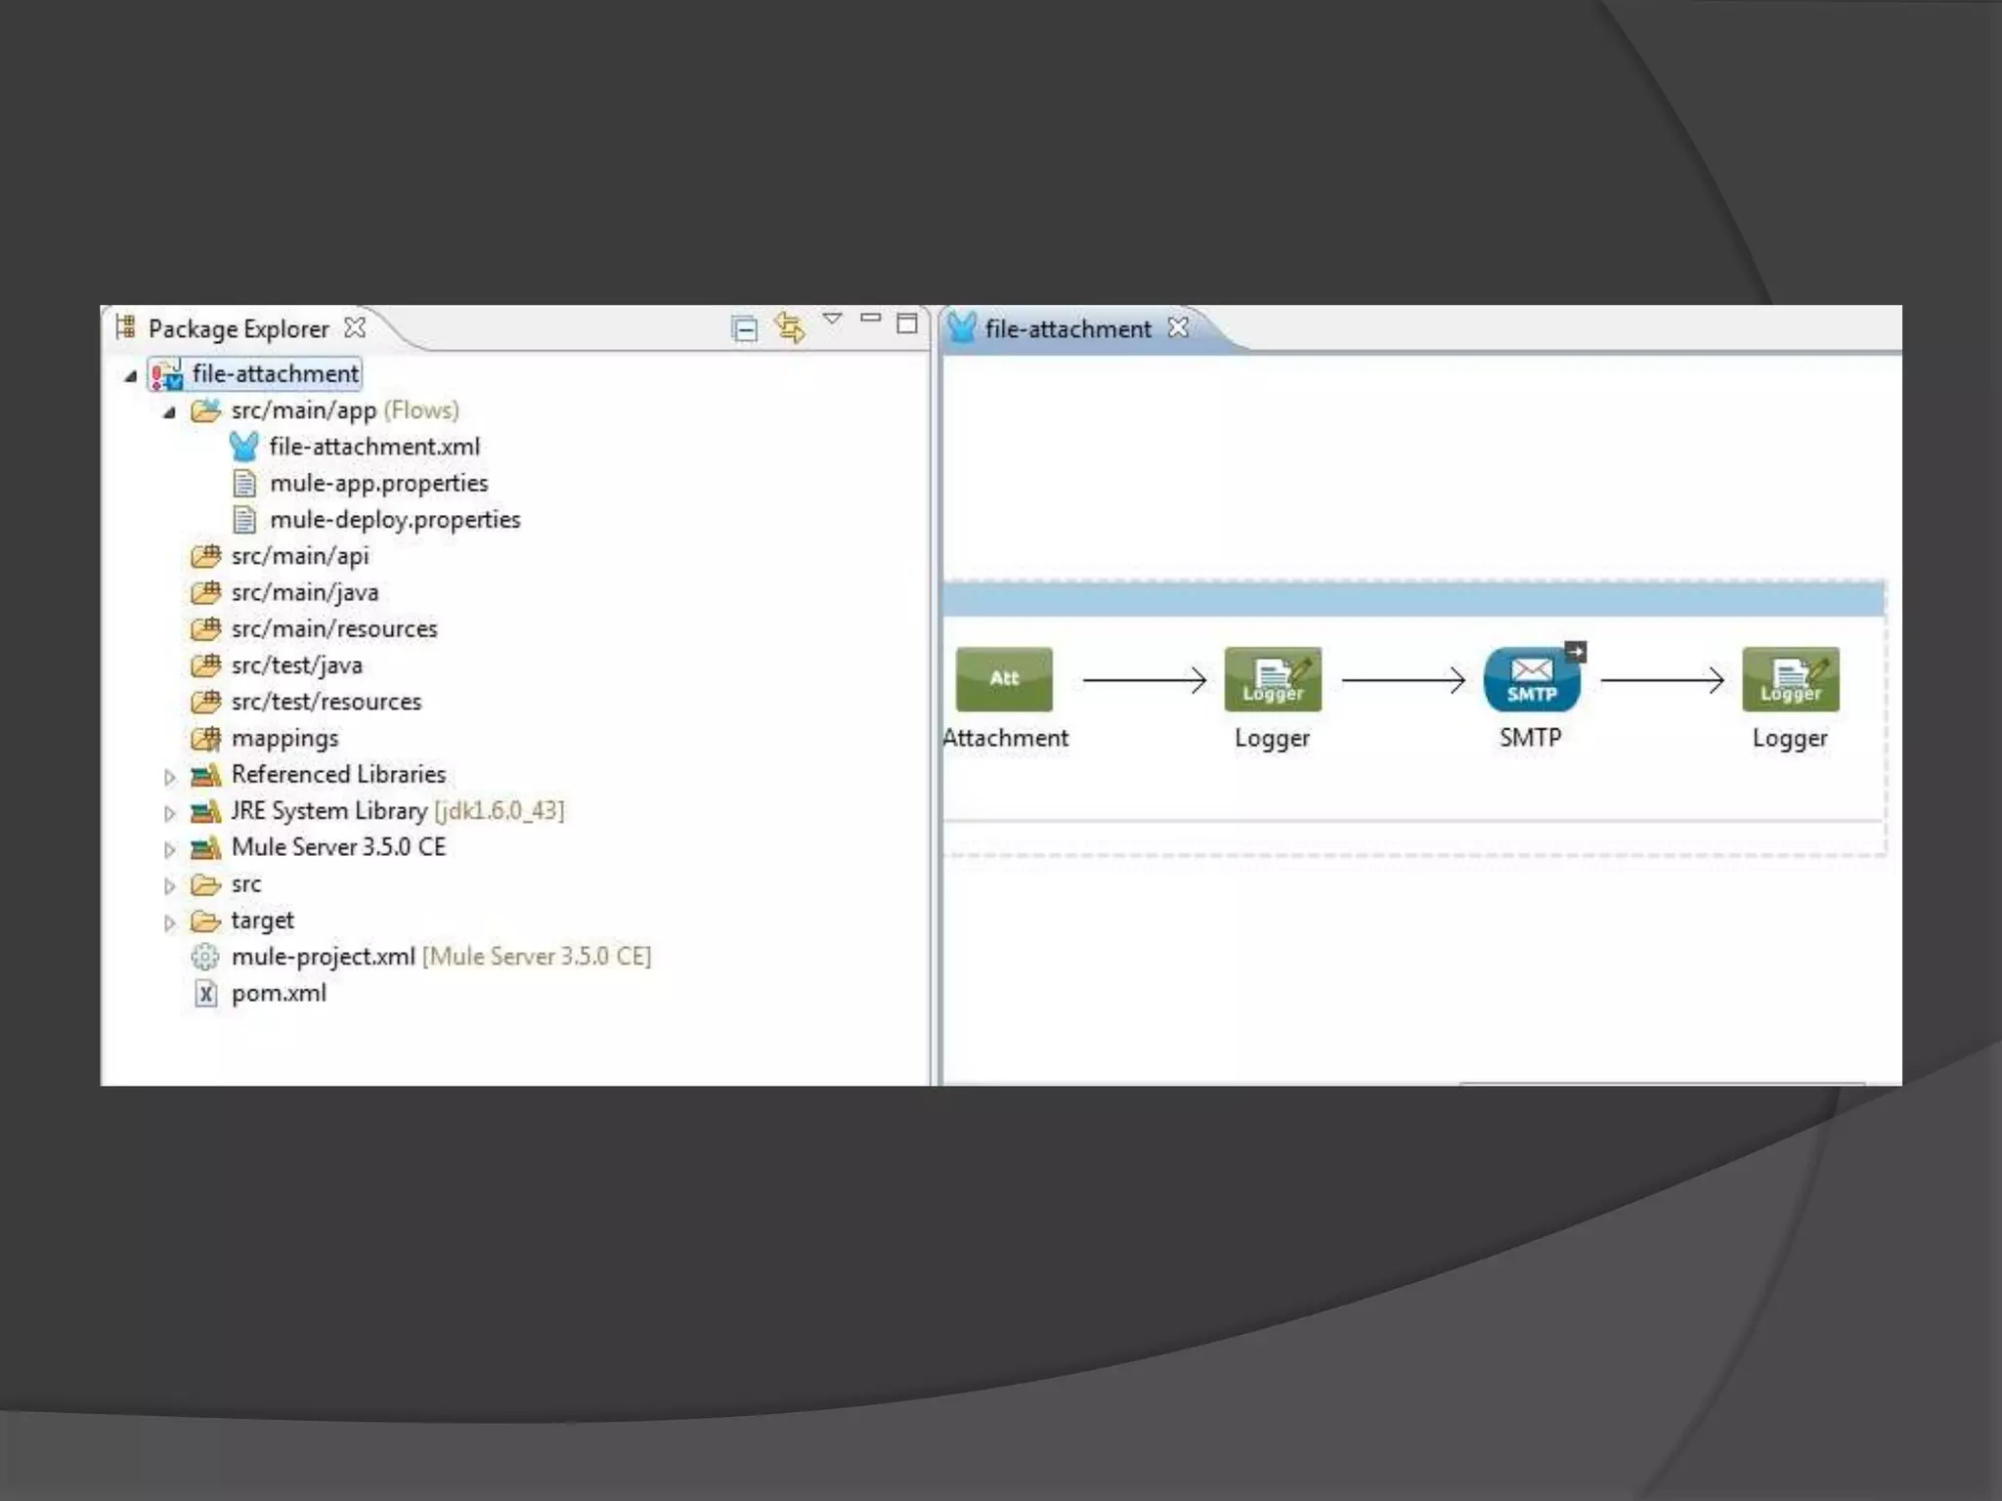
Task: Open the Package Explorer view menu arrow
Action: 832,319
